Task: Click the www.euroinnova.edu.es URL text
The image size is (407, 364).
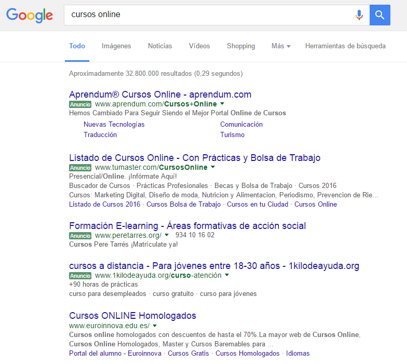Action: coord(109,326)
